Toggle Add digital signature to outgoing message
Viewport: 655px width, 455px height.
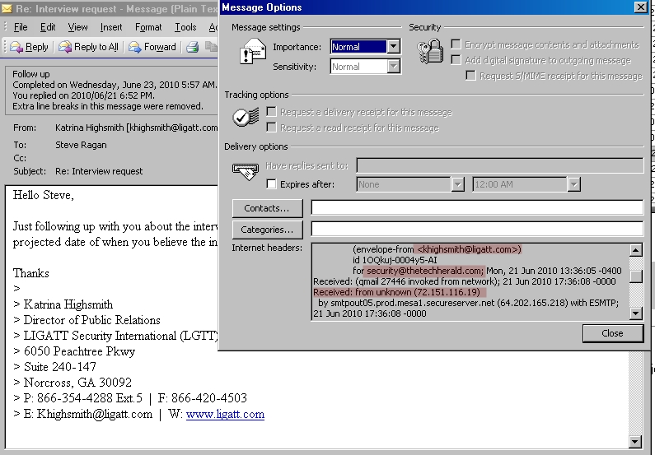pyautogui.click(x=456, y=60)
